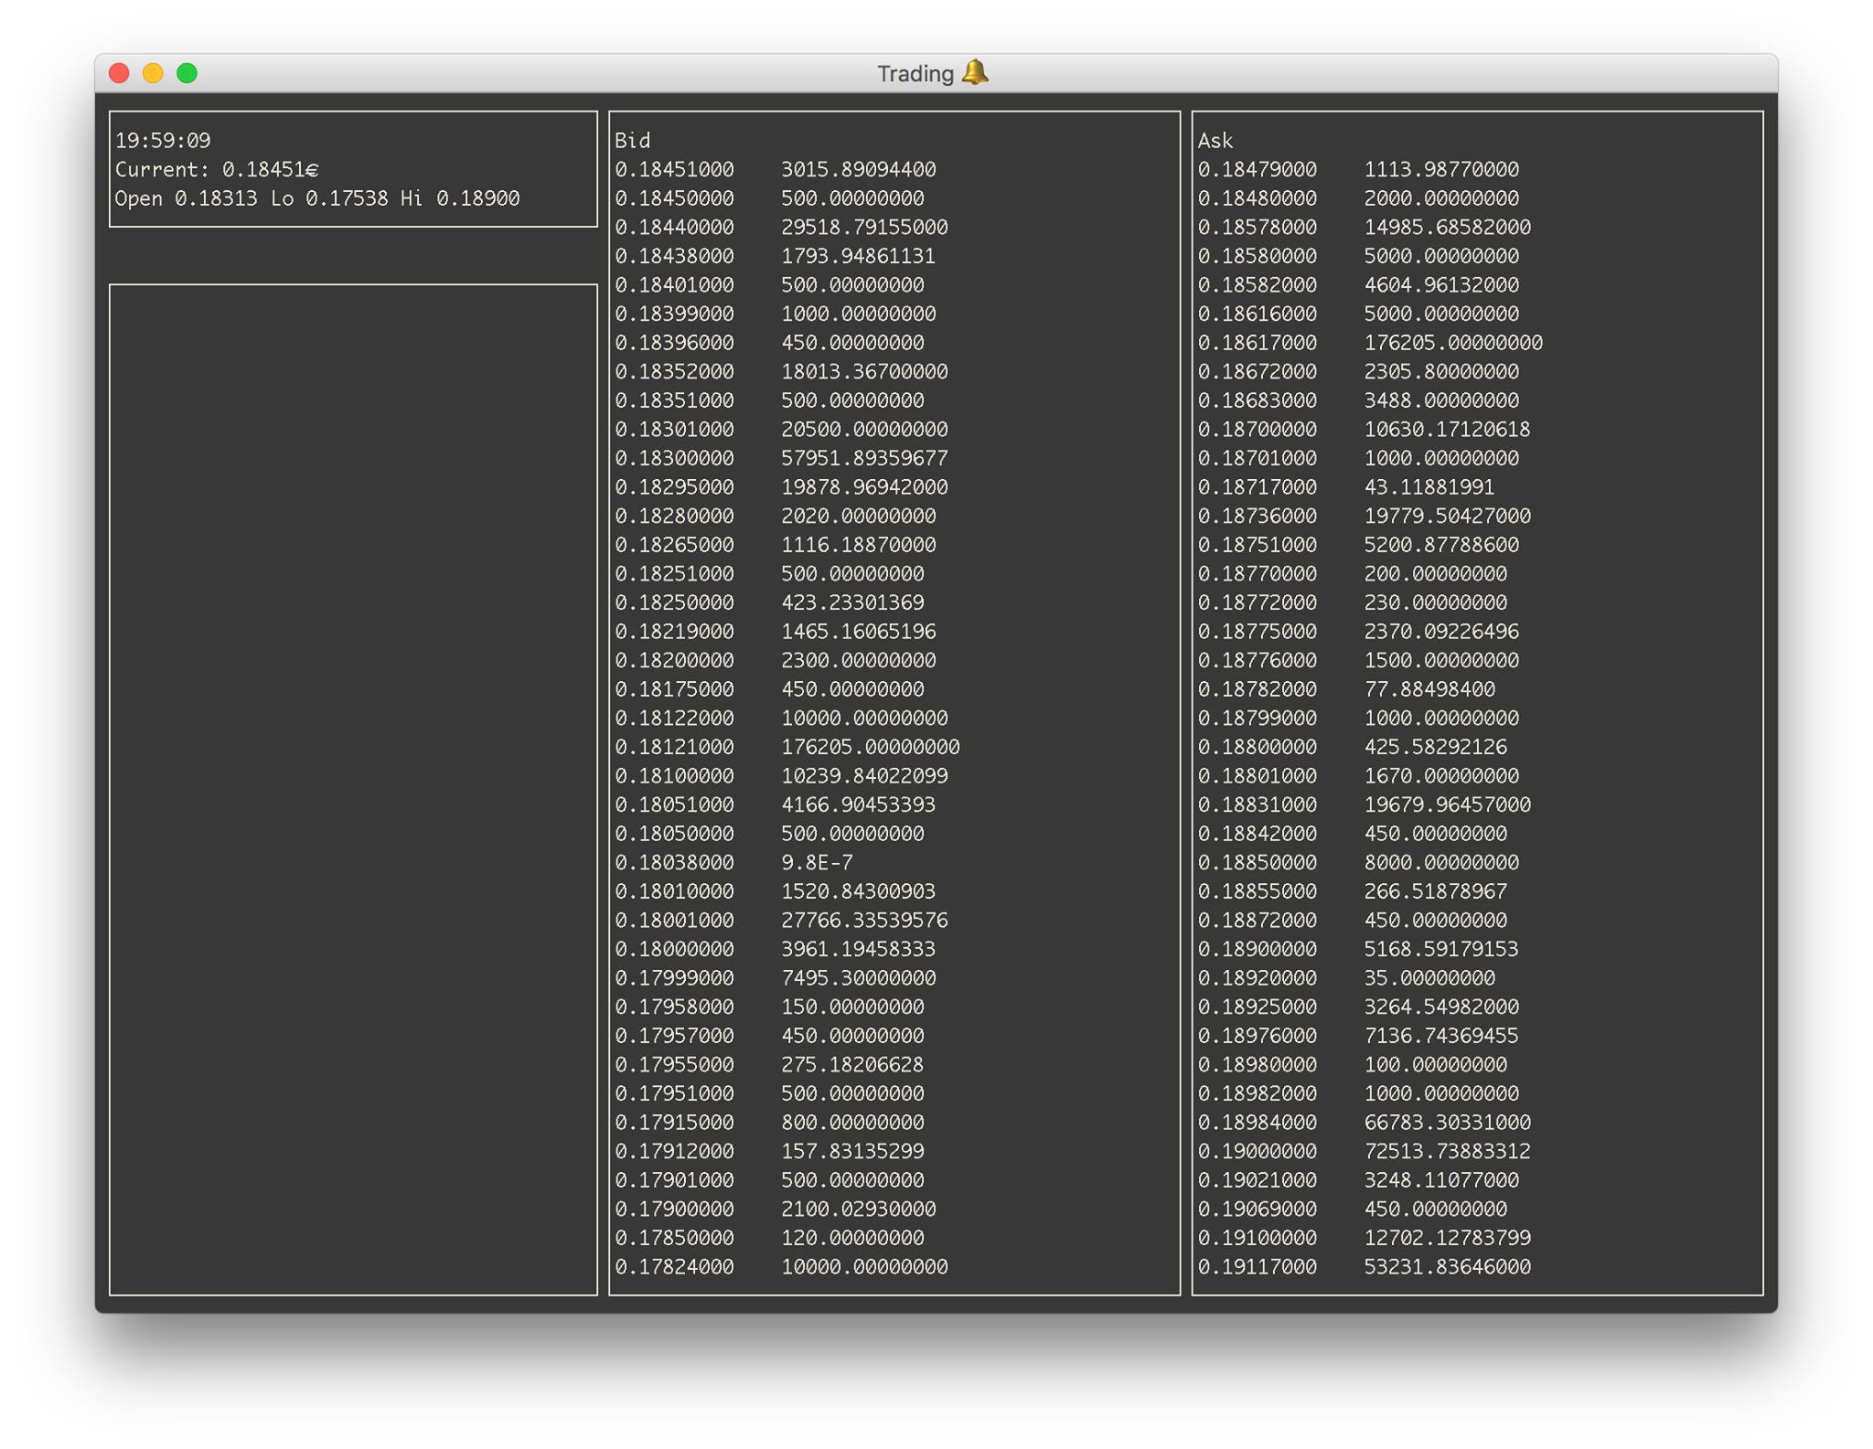Click bid price 0.18399000

coord(674,314)
